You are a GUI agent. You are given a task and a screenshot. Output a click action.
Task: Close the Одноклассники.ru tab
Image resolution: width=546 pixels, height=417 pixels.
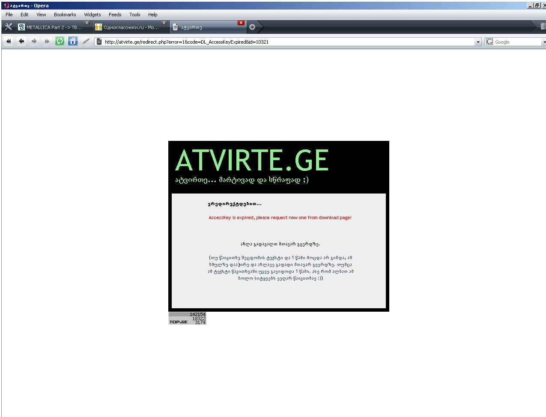pyautogui.click(x=164, y=23)
